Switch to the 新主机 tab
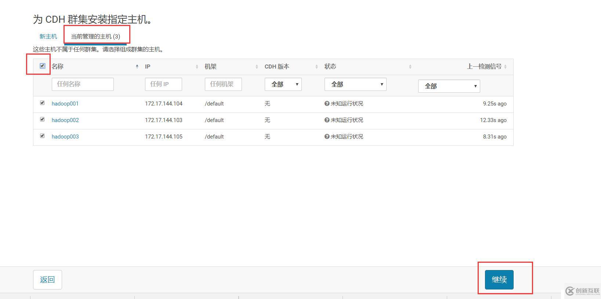 (x=48, y=36)
